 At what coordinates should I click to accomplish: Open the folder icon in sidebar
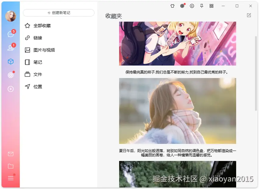(11, 166)
